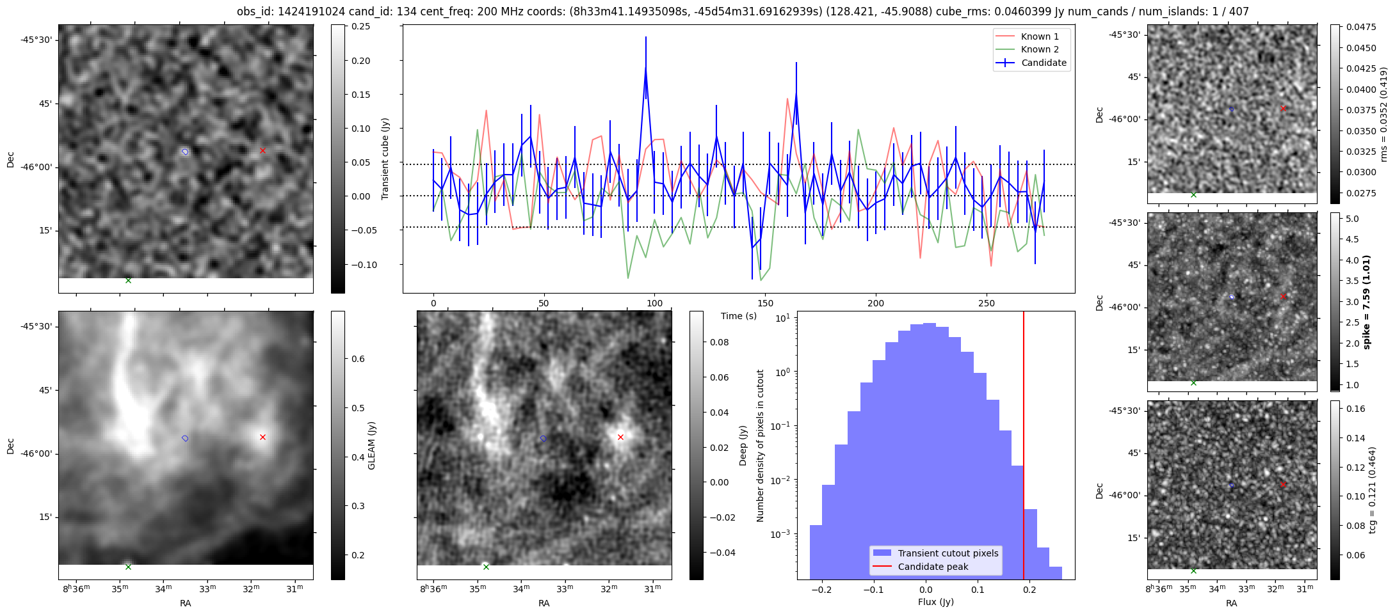The width and height of the screenshot is (1395, 614).
Task: Click the red X marker in the transient cube image
Action: pos(262,151)
